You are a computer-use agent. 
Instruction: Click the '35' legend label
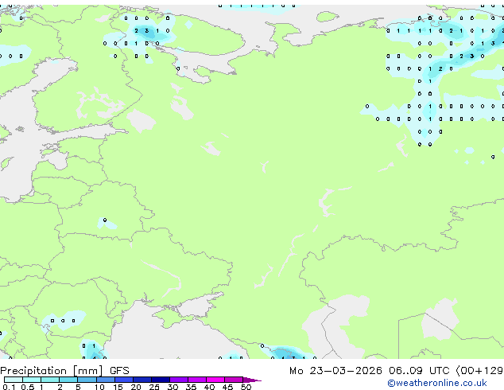191,387
